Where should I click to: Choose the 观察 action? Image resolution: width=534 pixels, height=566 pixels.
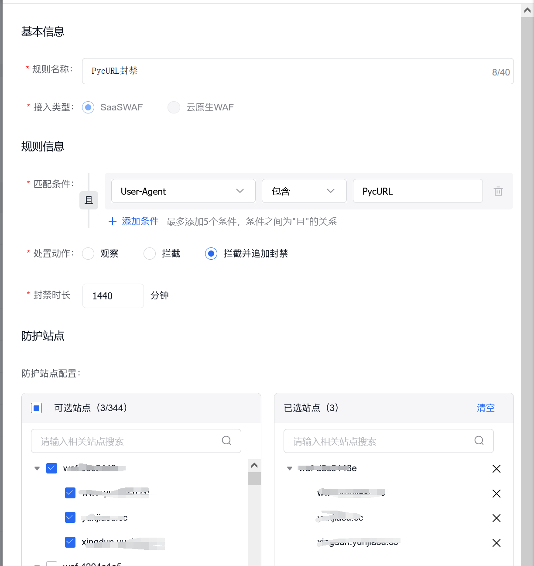(88, 254)
